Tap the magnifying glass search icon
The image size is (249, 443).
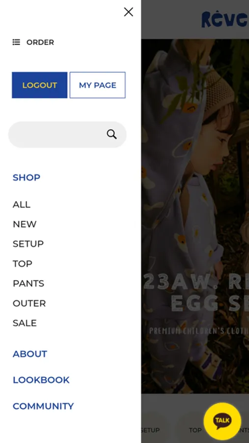tap(111, 134)
